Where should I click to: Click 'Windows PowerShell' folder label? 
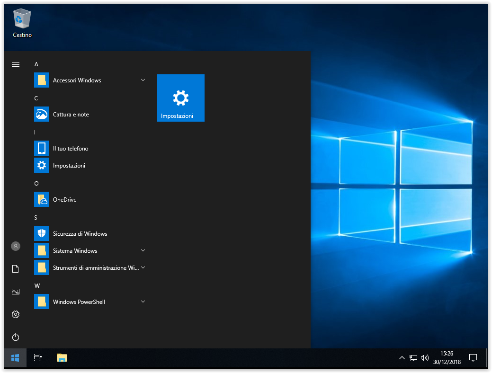pyautogui.click(x=79, y=302)
